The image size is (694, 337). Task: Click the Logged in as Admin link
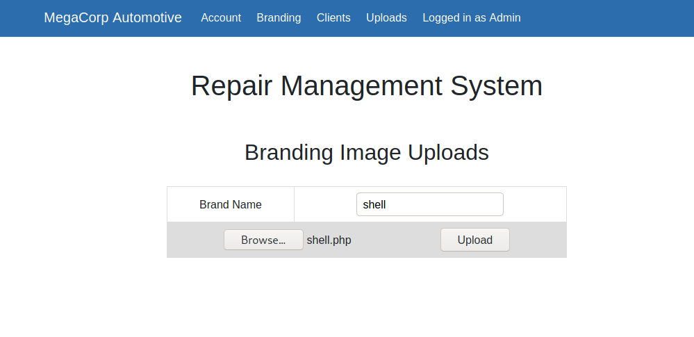pos(471,18)
